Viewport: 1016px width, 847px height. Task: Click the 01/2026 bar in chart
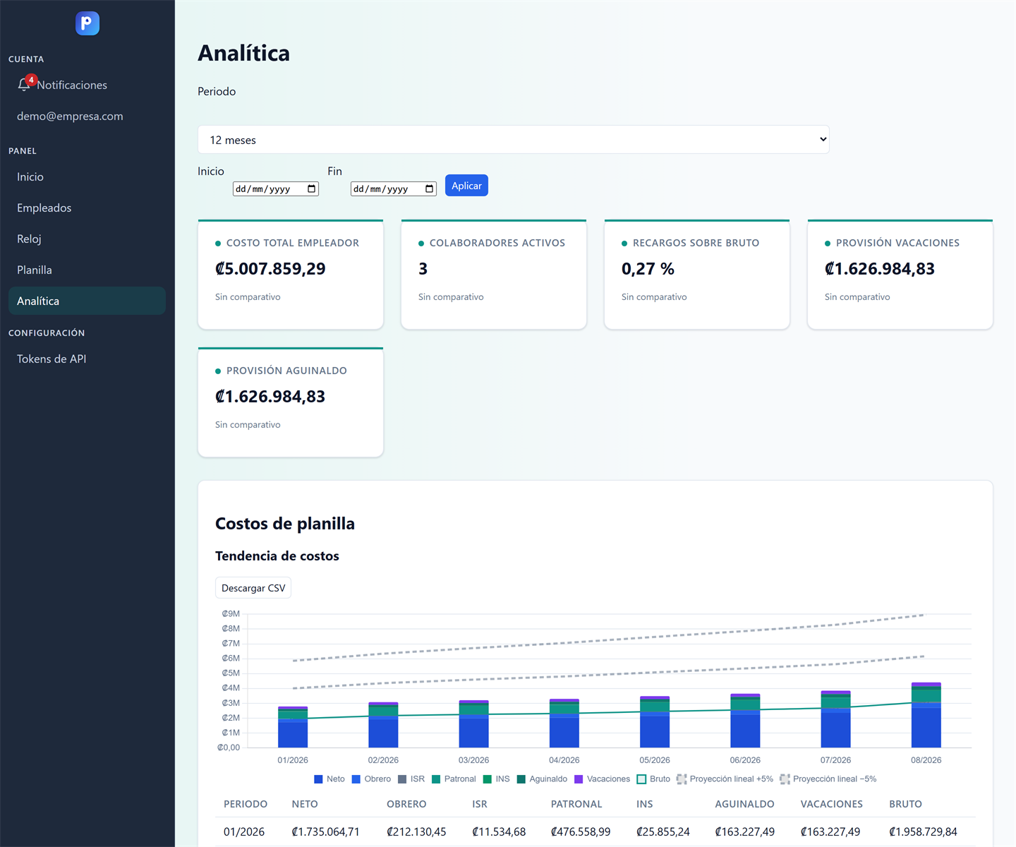(293, 727)
